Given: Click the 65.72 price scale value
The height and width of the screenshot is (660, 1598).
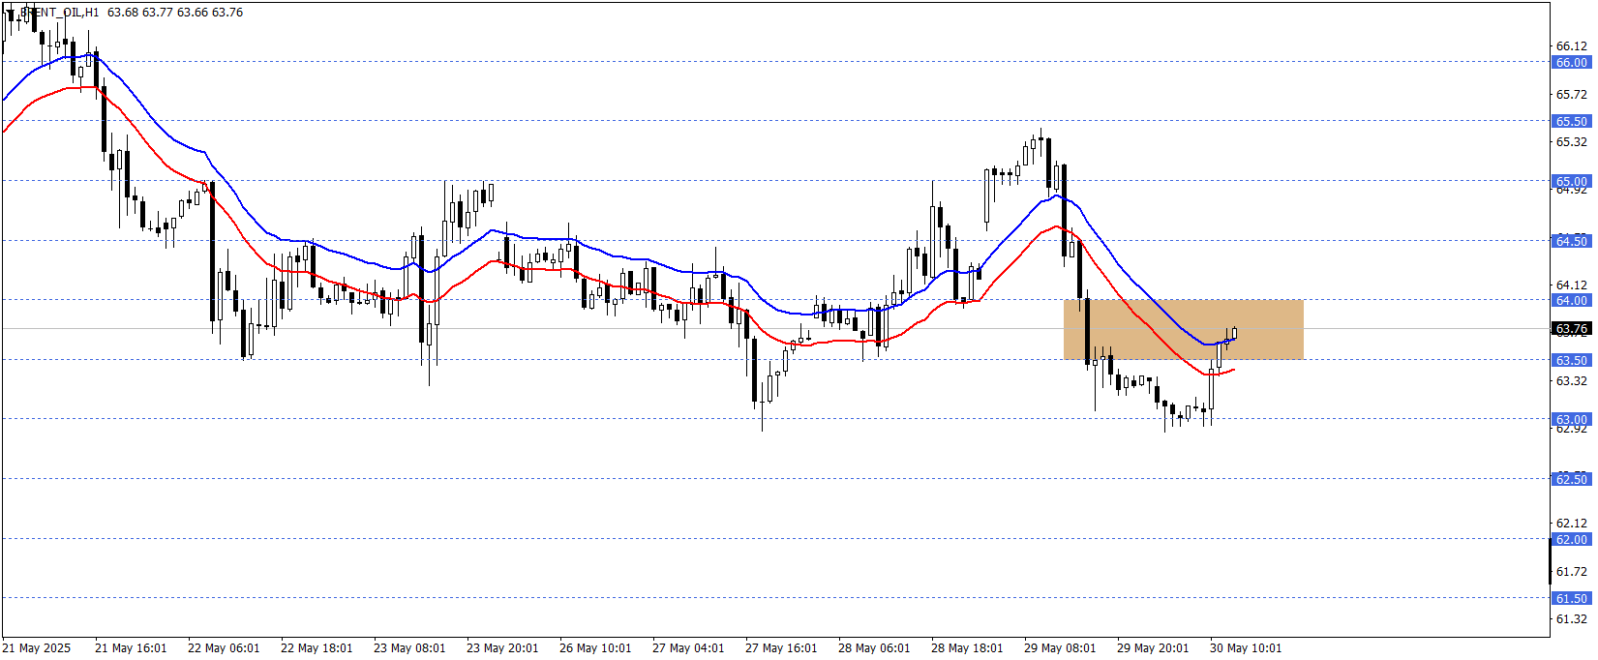Looking at the screenshot, I should click(1571, 94).
